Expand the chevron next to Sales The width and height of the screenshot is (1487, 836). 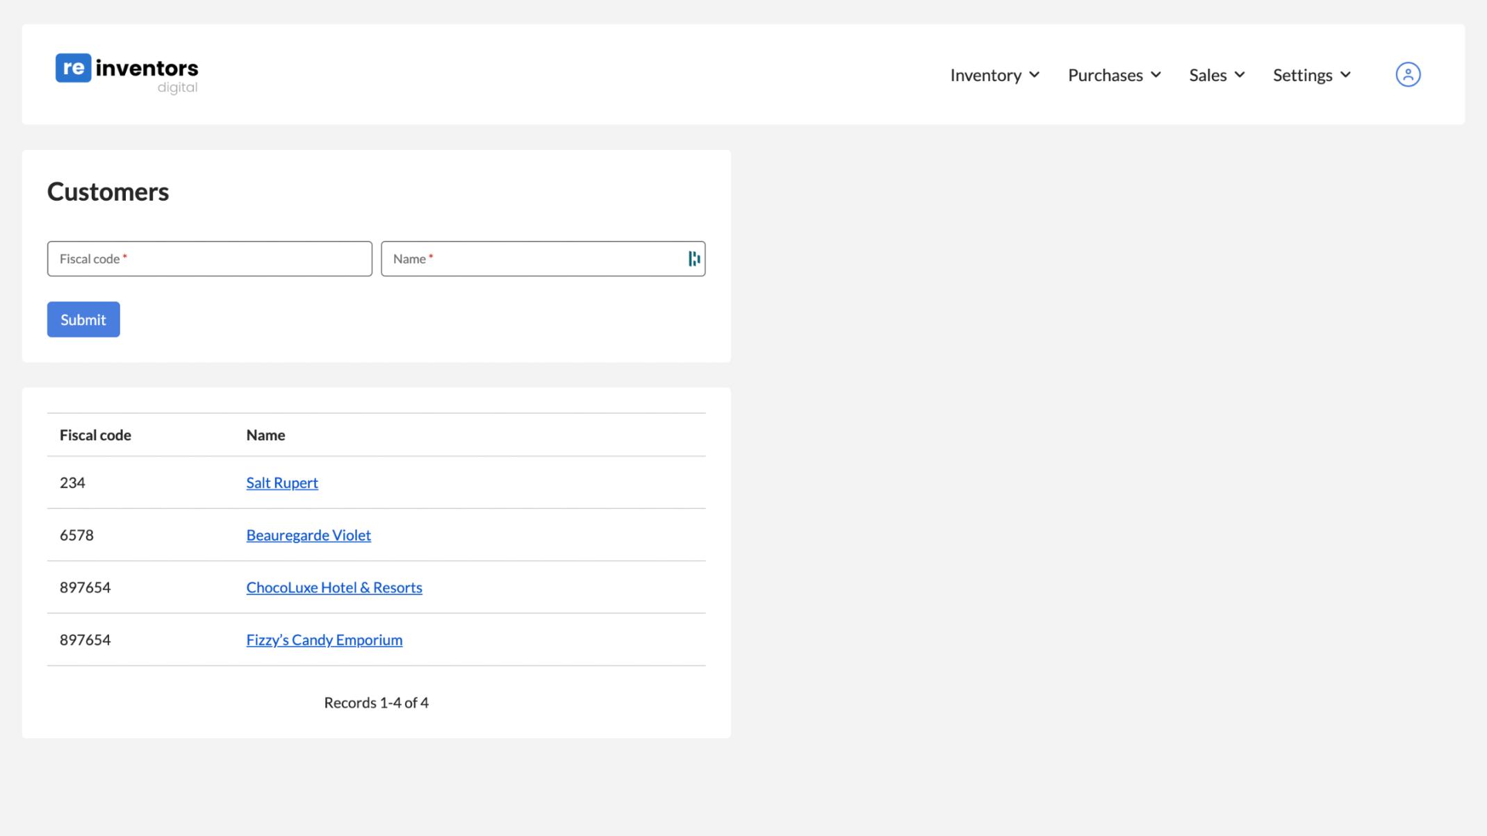click(x=1240, y=75)
